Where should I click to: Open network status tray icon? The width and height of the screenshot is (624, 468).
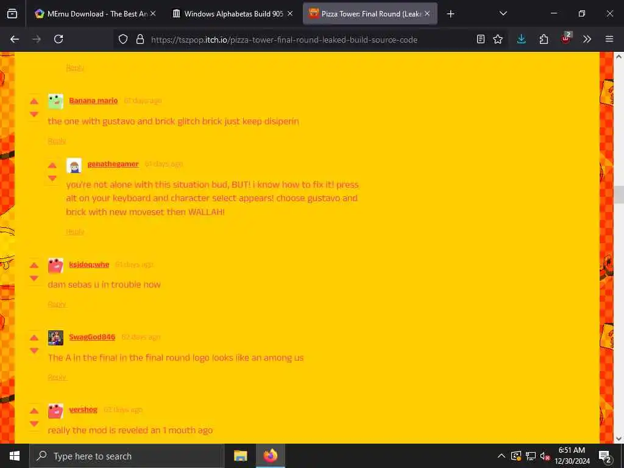531,456
